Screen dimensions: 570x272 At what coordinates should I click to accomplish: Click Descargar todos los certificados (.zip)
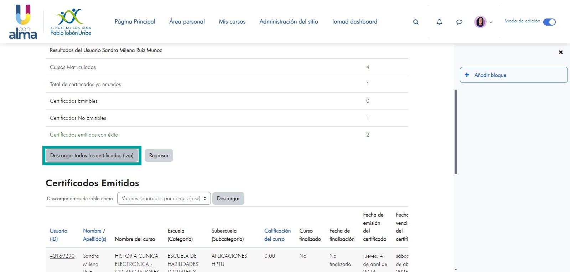tap(92, 155)
